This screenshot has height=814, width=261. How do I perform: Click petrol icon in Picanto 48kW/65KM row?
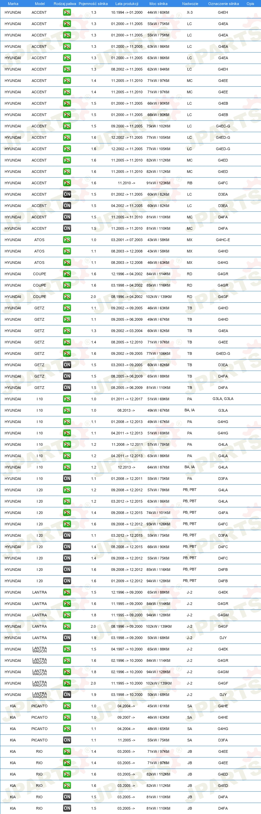coord(67,729)
